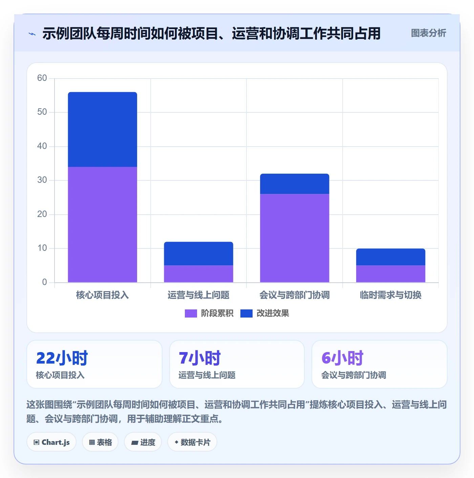Click the 临时需求与切换 x-axis label

click(x=391, y=295)
